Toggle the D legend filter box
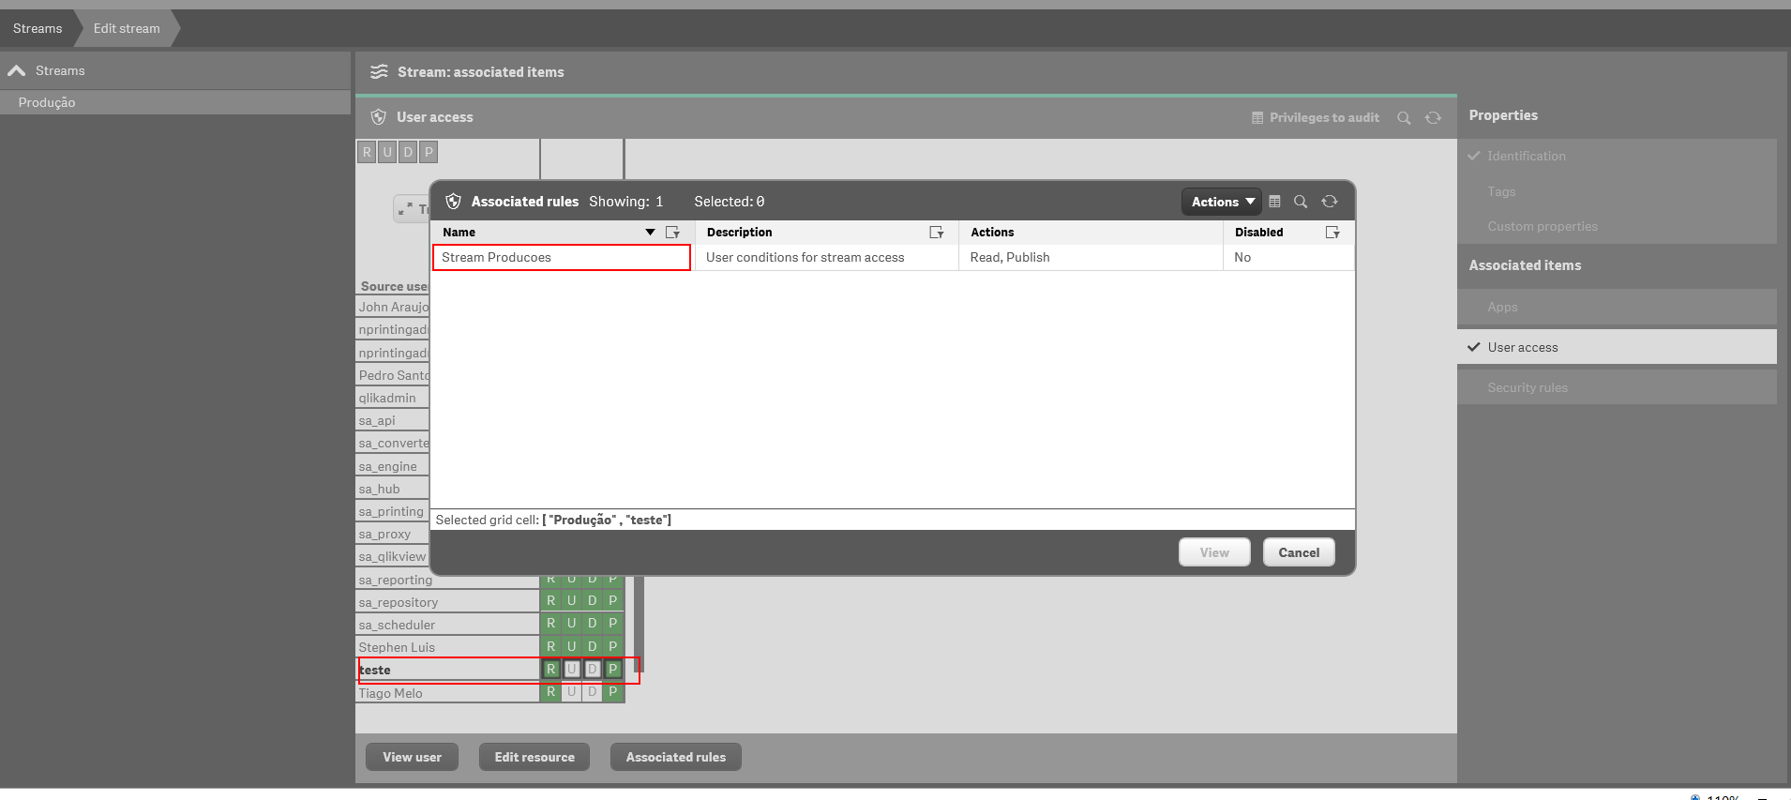1791x800 pixels. (408, 152)
